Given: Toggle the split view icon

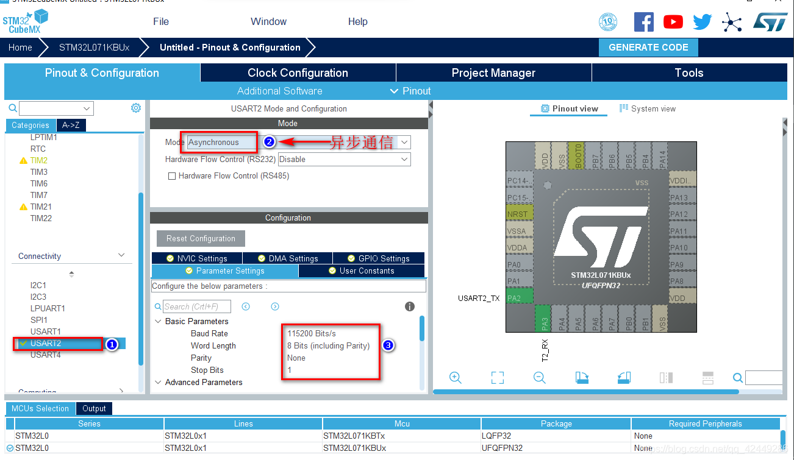Looking at the screenshot, I should coord(666,378).
